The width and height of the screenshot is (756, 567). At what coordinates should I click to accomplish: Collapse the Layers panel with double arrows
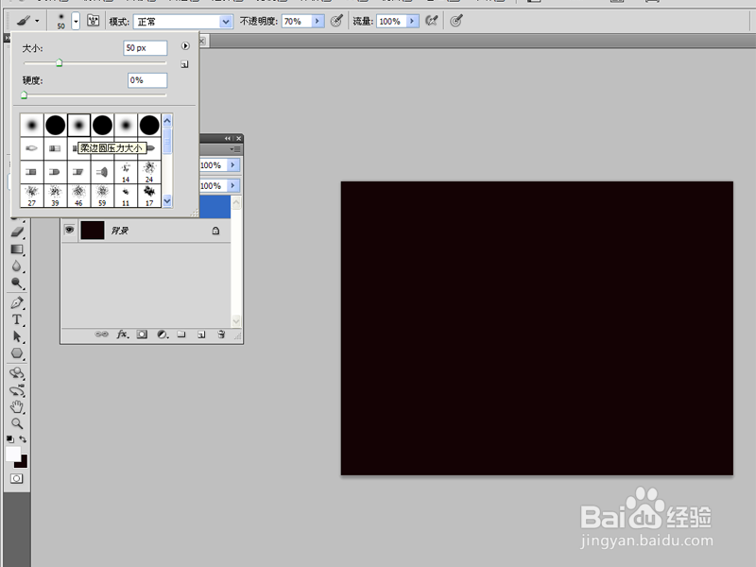coord(228,138)
